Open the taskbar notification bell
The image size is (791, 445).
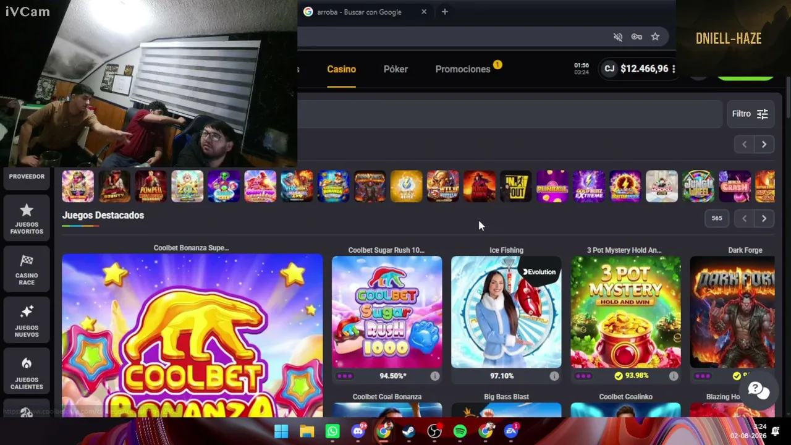coord(776,431)
